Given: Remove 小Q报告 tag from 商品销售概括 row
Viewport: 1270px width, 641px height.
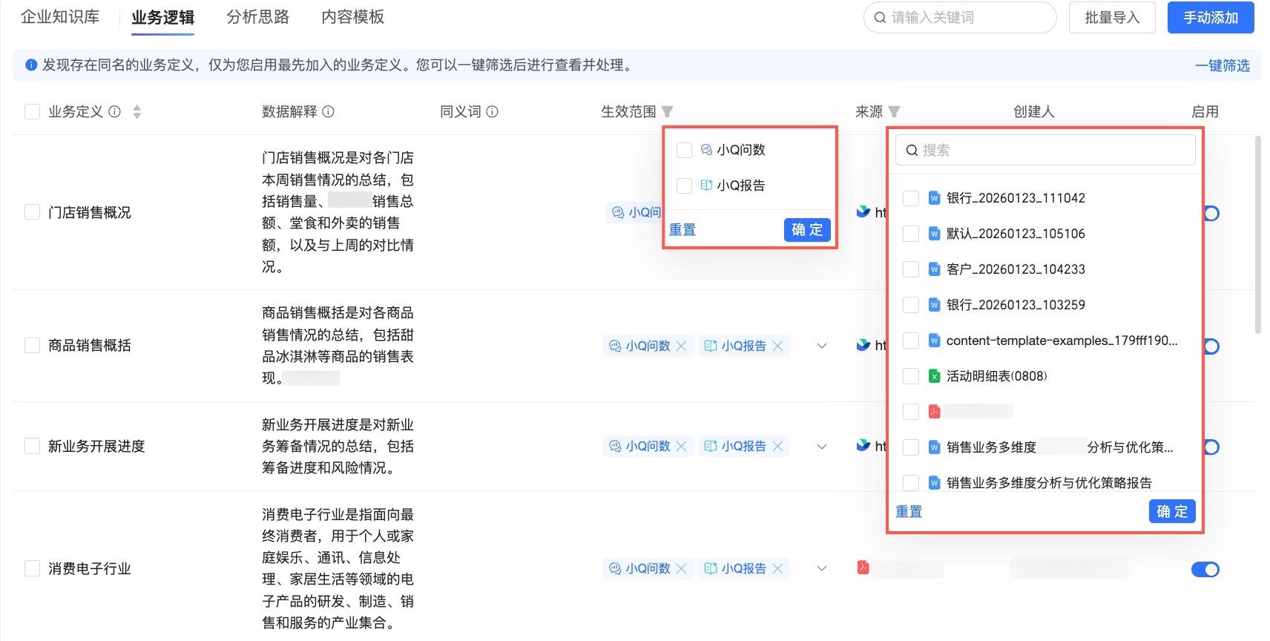Looking at the screenshot, I should [x=777, y=346].
